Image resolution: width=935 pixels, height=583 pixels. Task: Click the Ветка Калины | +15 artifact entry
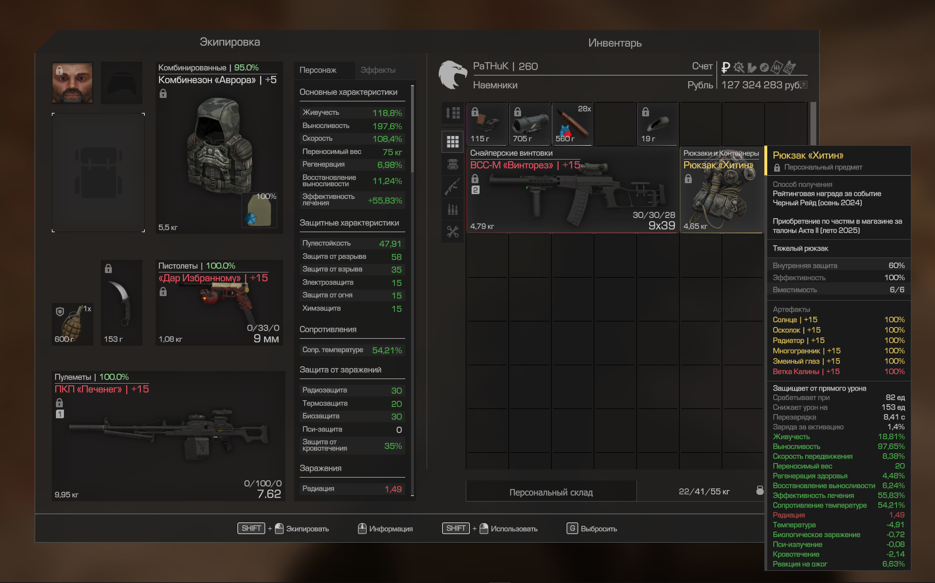click(839, 372)
